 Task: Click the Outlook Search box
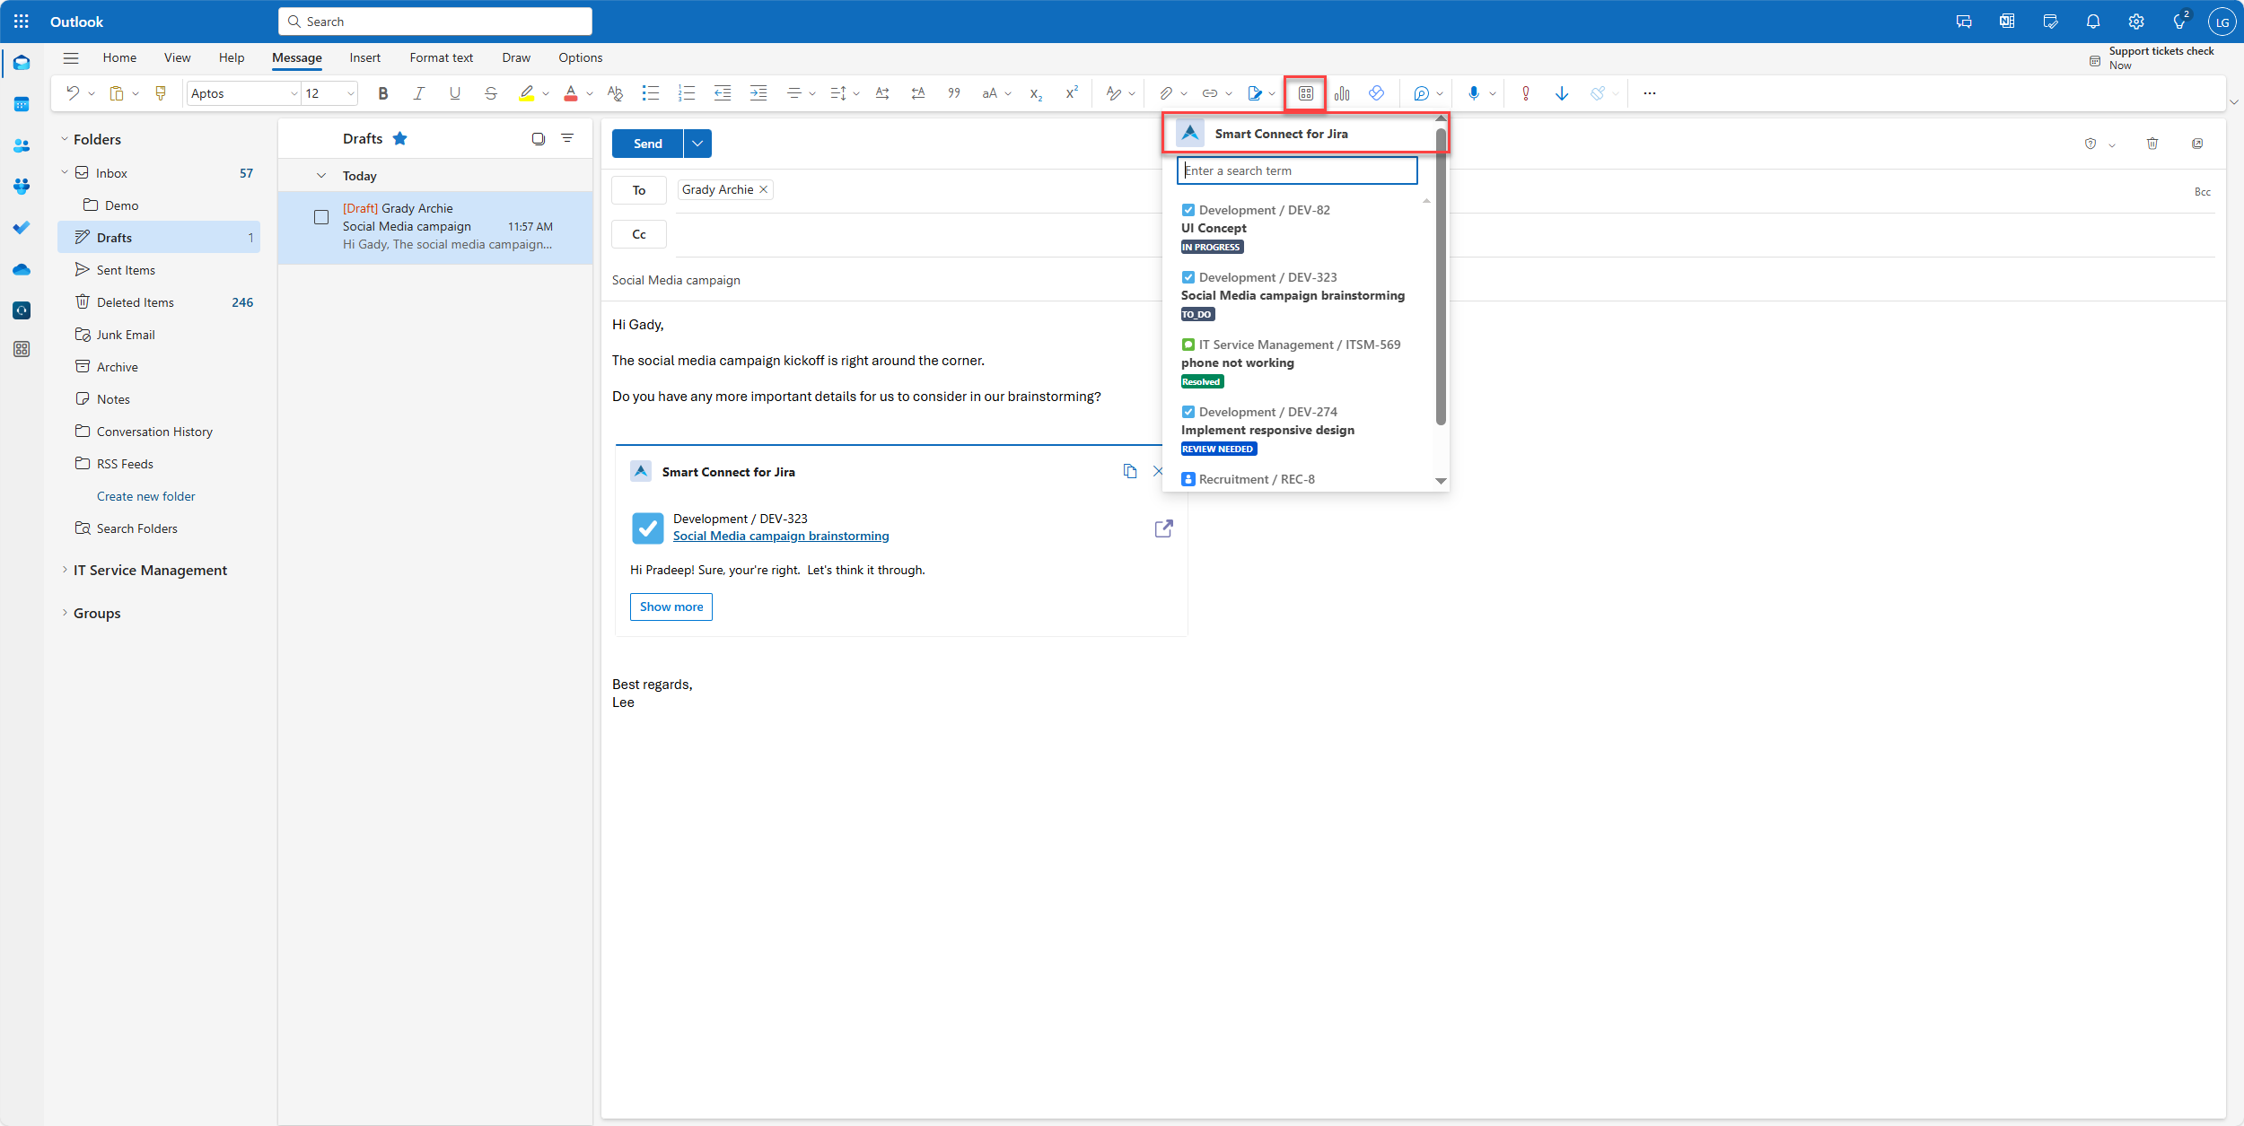[x=435, y=22]
